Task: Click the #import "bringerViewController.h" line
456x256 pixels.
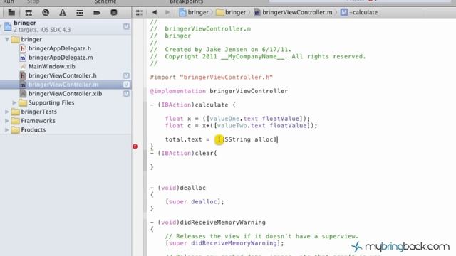Action: tap(212, 78)
